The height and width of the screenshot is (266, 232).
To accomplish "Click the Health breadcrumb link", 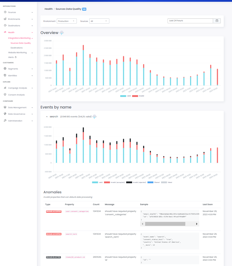I will [x=48, y=9].
